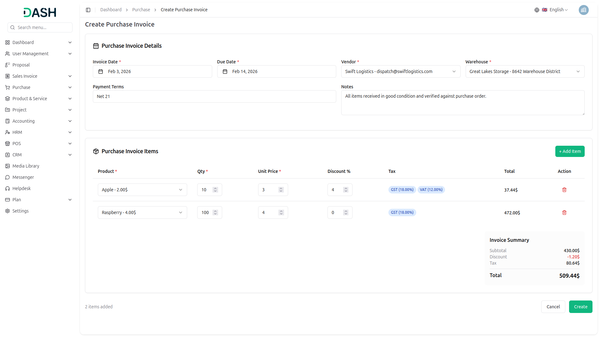Open Settings from the sidebar
This screenshot has width=600, height=337.
click(x=20, y=211)
